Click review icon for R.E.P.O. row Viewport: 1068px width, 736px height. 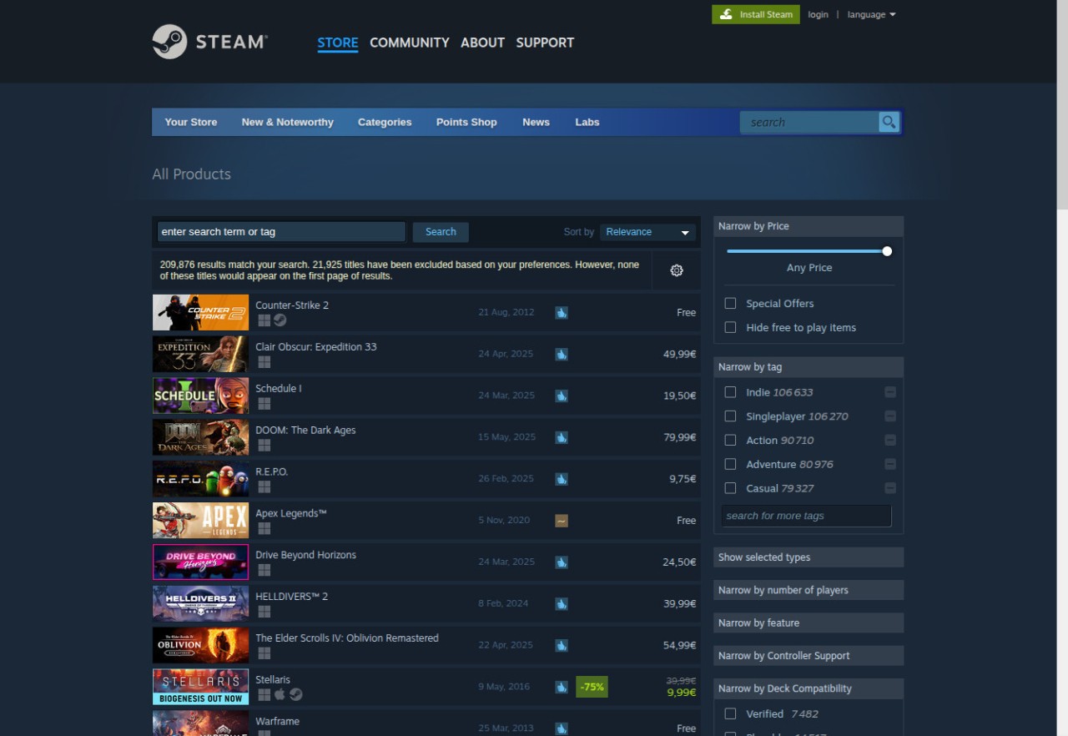562,479
